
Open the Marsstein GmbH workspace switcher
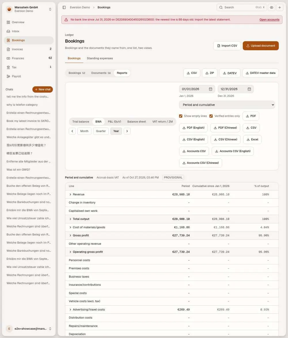(29, 9)
